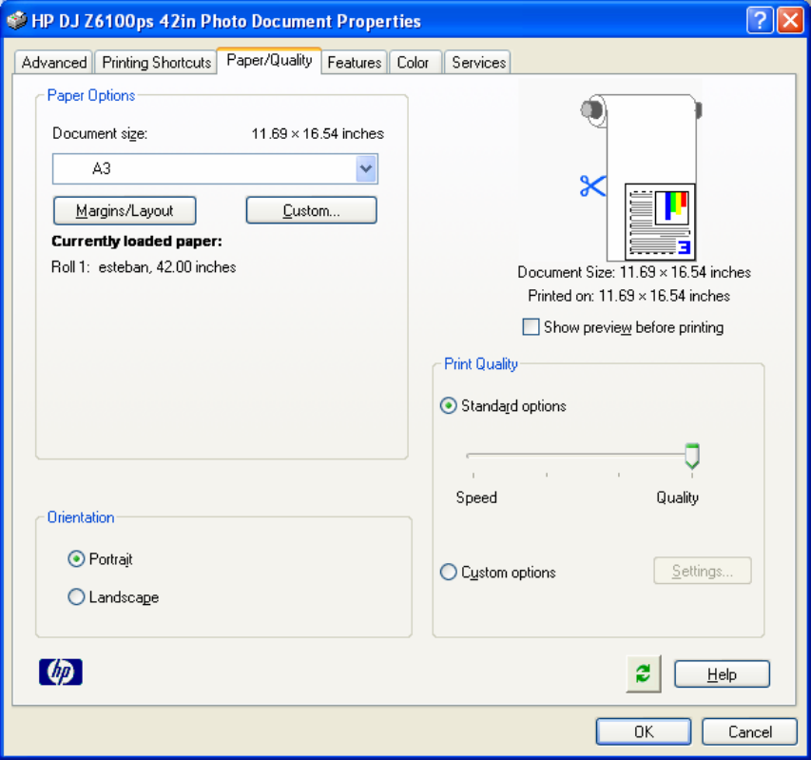Close the Document Properties dialog

pyautogui.click(x=790, y=21)
